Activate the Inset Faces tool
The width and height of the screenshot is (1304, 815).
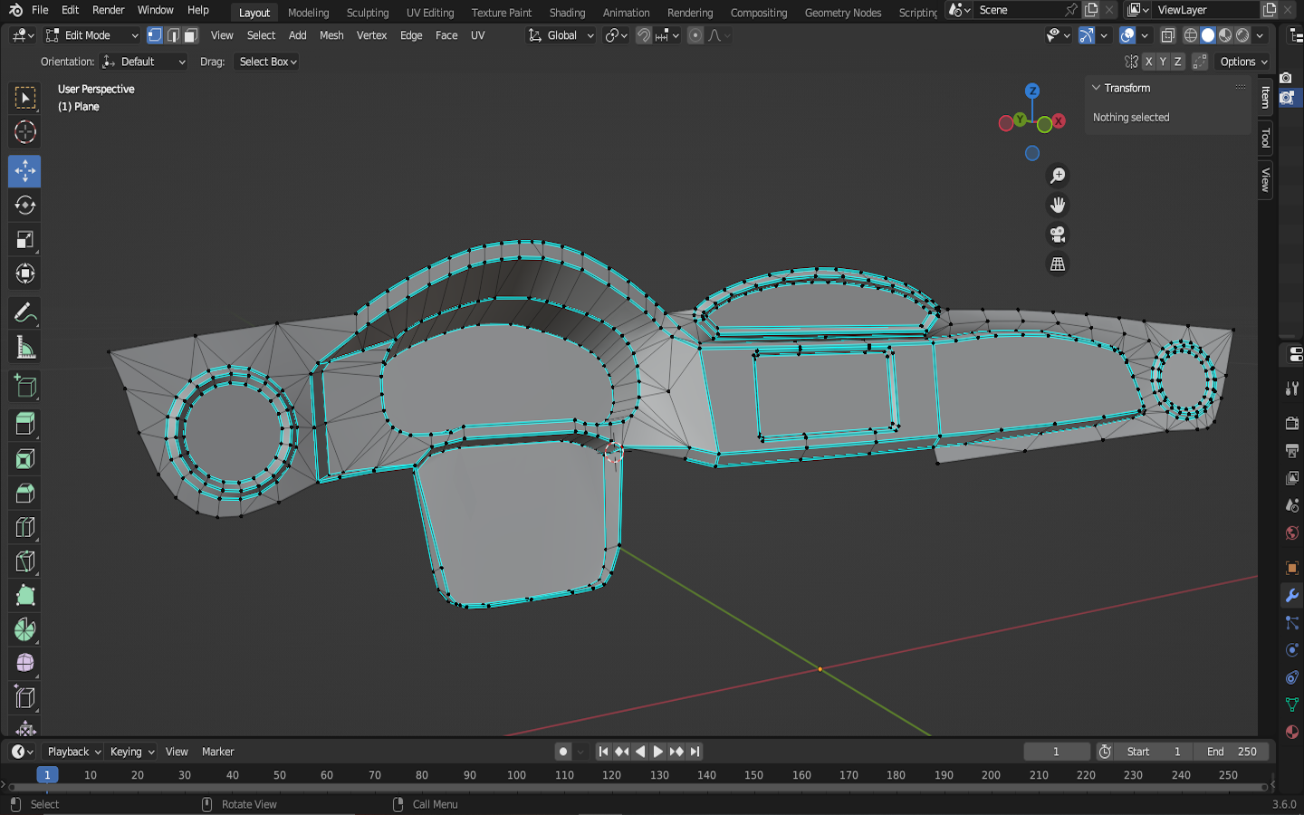[25, 459]
